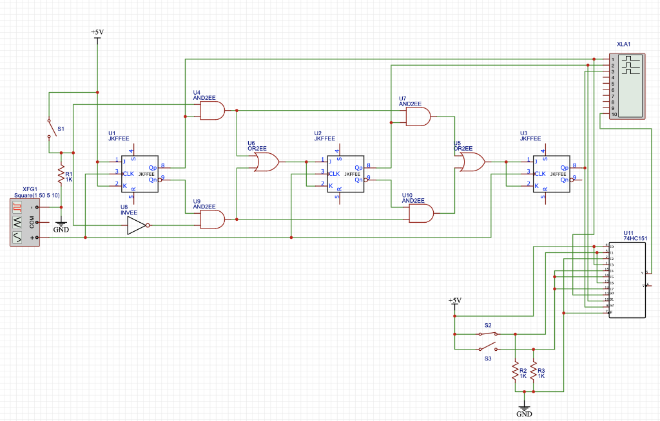Select the GND symbol below R2 and R3
The image size is (660, 421).
(524, 410)
